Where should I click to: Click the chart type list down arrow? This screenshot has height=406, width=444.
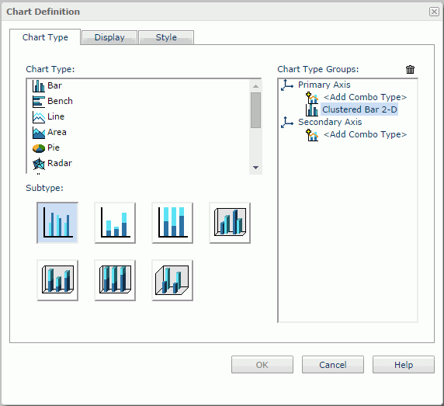pos(255,168)
